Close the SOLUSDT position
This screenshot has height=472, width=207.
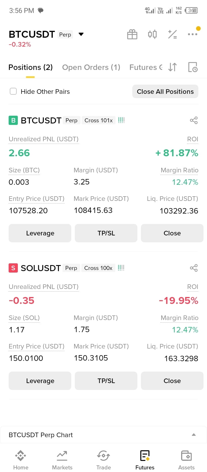(172, 381)
